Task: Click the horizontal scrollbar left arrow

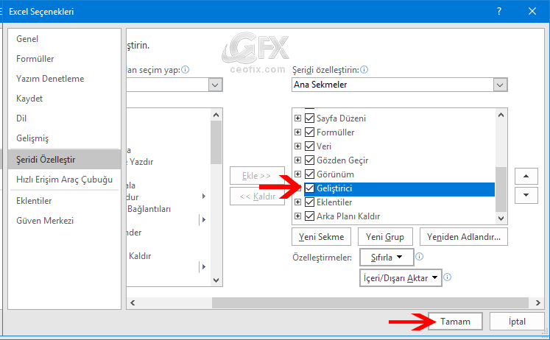Action: coord(133,303)
